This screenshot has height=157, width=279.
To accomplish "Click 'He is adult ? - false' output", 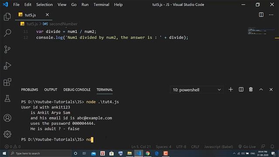I will pos(55,129).
